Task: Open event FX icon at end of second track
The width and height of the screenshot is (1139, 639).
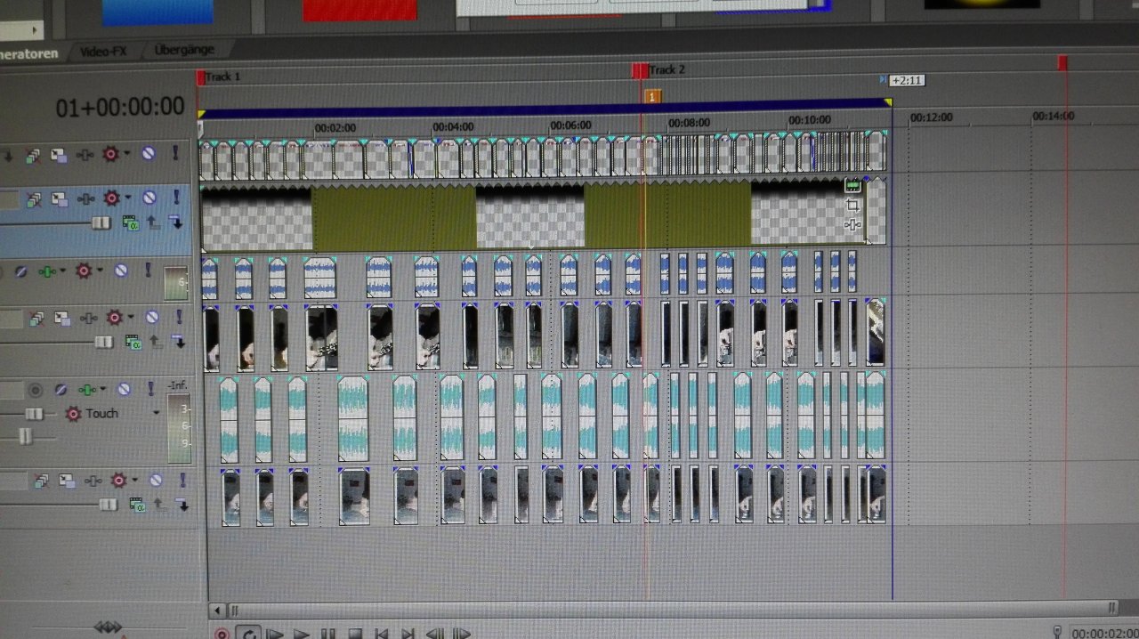Action: point(852,225)
